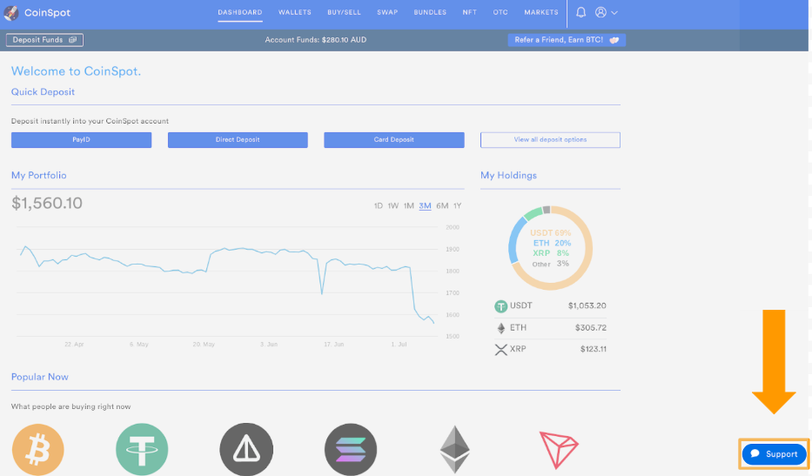Set the portfolio chart range to 6M
812x476 pixels.
coord(442,206)
